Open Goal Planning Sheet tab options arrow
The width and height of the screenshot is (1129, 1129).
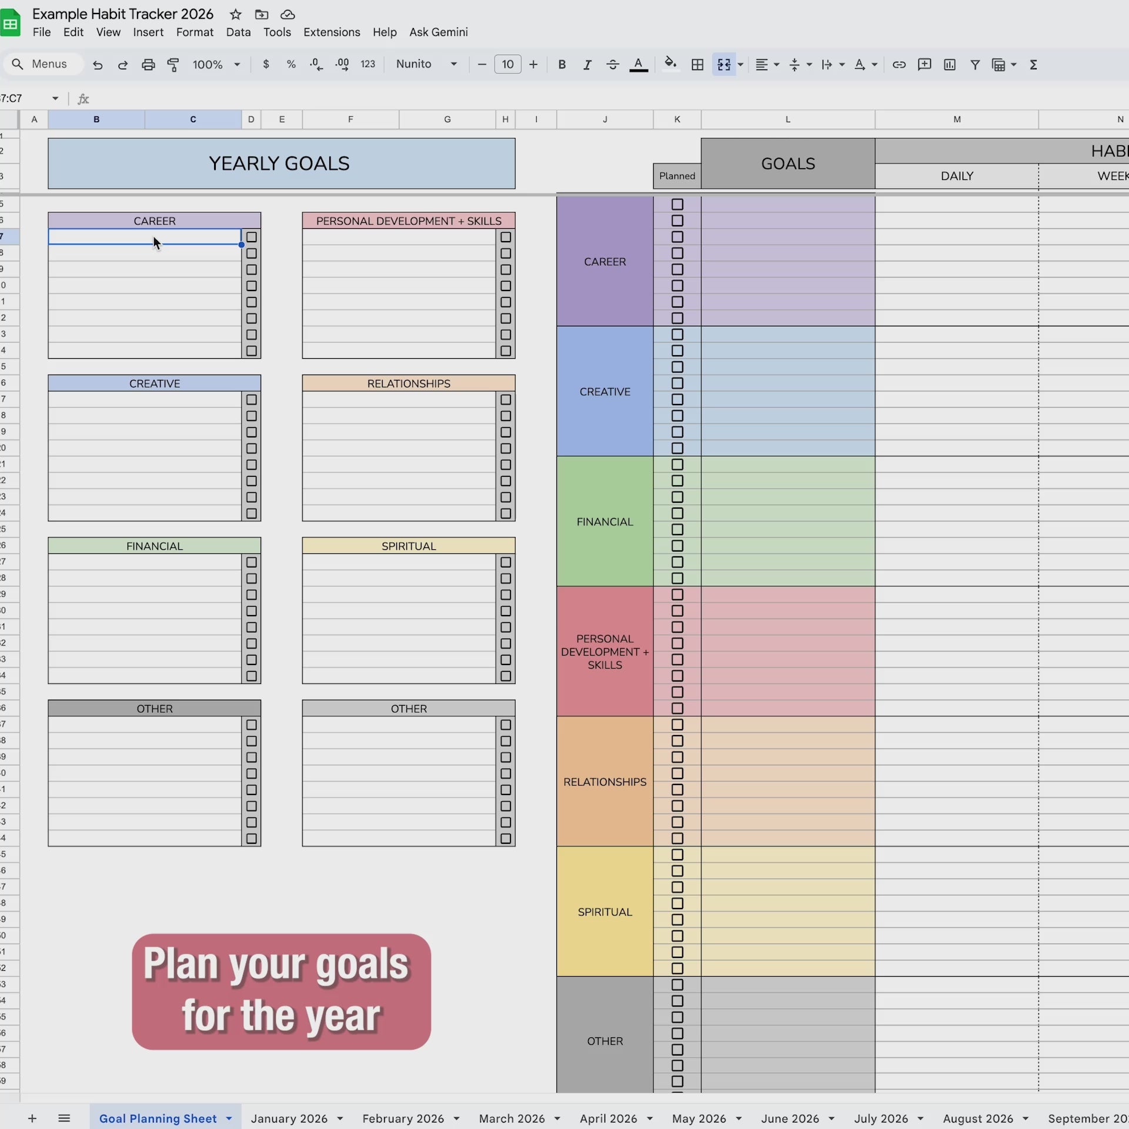click(229, 1118)
